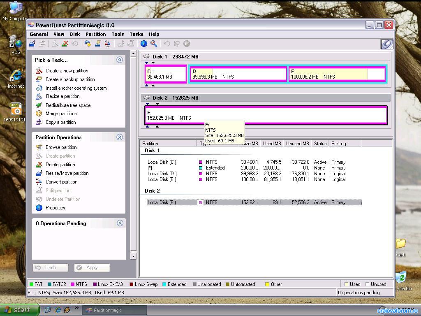Click the 'Install another operating system' task icon
421x316 pixels.
point(39,88)
